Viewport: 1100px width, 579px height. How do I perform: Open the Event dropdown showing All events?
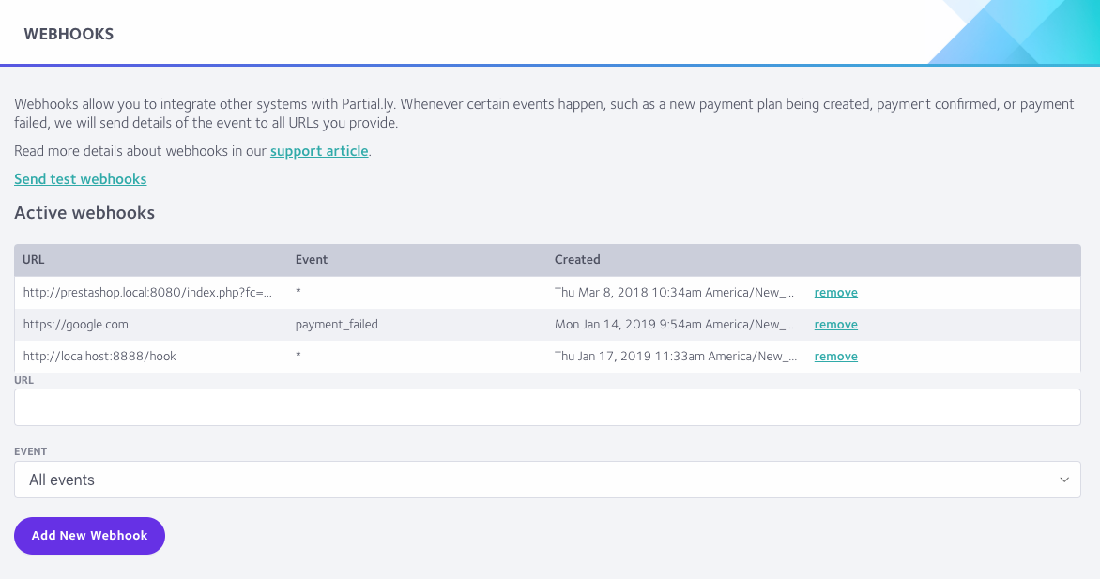[x=547, y=480]
